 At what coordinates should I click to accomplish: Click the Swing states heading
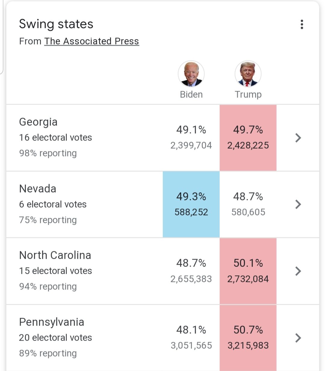click(56, 24)
